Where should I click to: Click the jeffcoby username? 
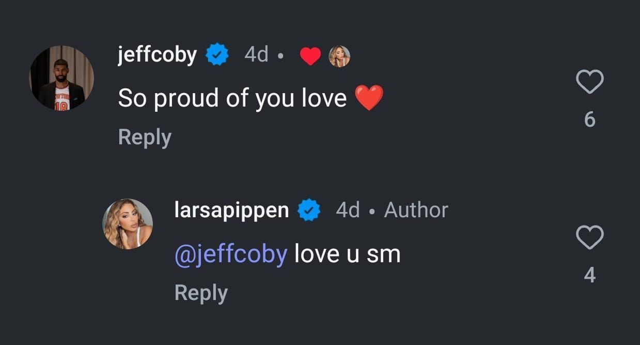point(157,54)
